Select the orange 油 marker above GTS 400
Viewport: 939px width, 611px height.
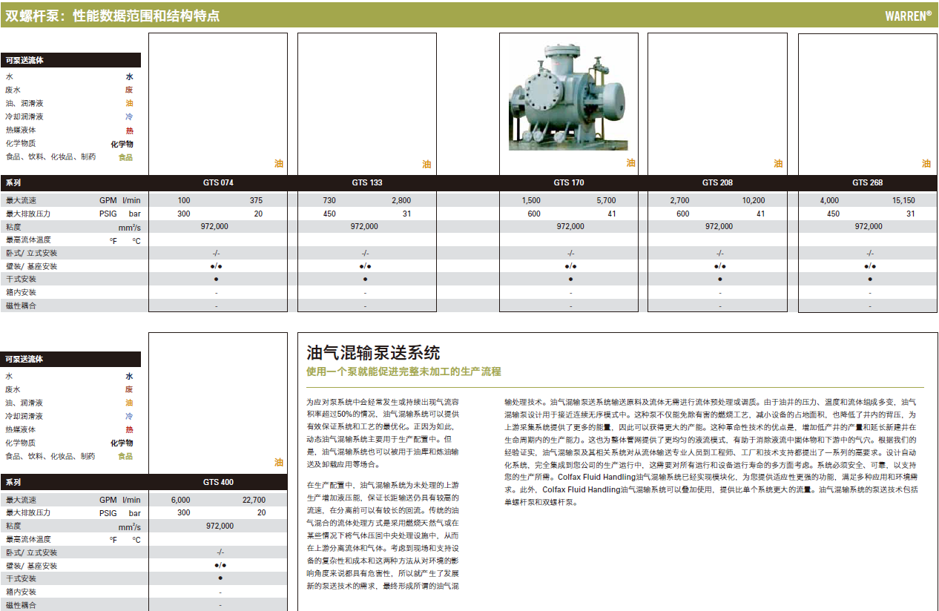pos(279,463)
